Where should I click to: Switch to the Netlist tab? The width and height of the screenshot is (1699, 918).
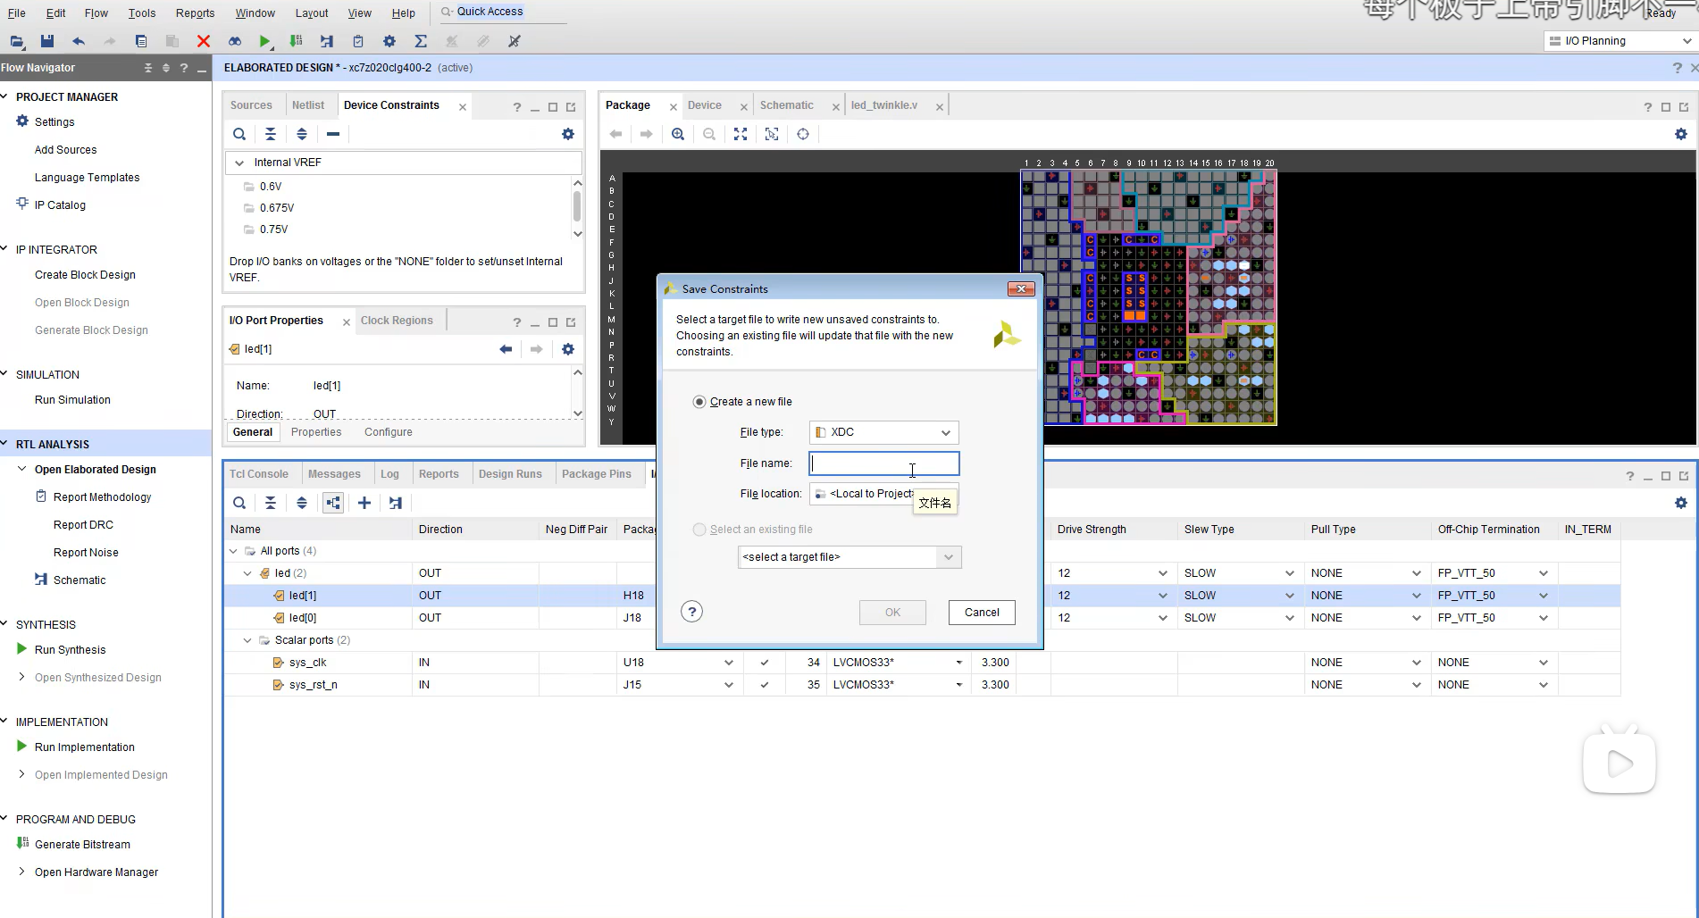(308, 105)
